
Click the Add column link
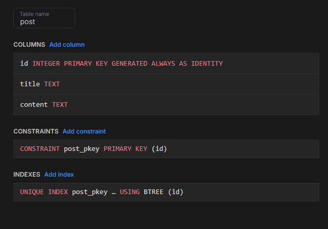click(x=67, y=45)
